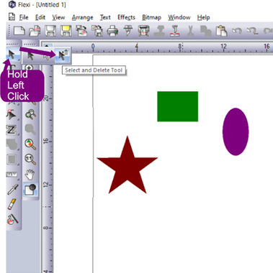273x273 pixels.
Task: Pick the Select and Delete tool in flyout
Action: (63, 56)
